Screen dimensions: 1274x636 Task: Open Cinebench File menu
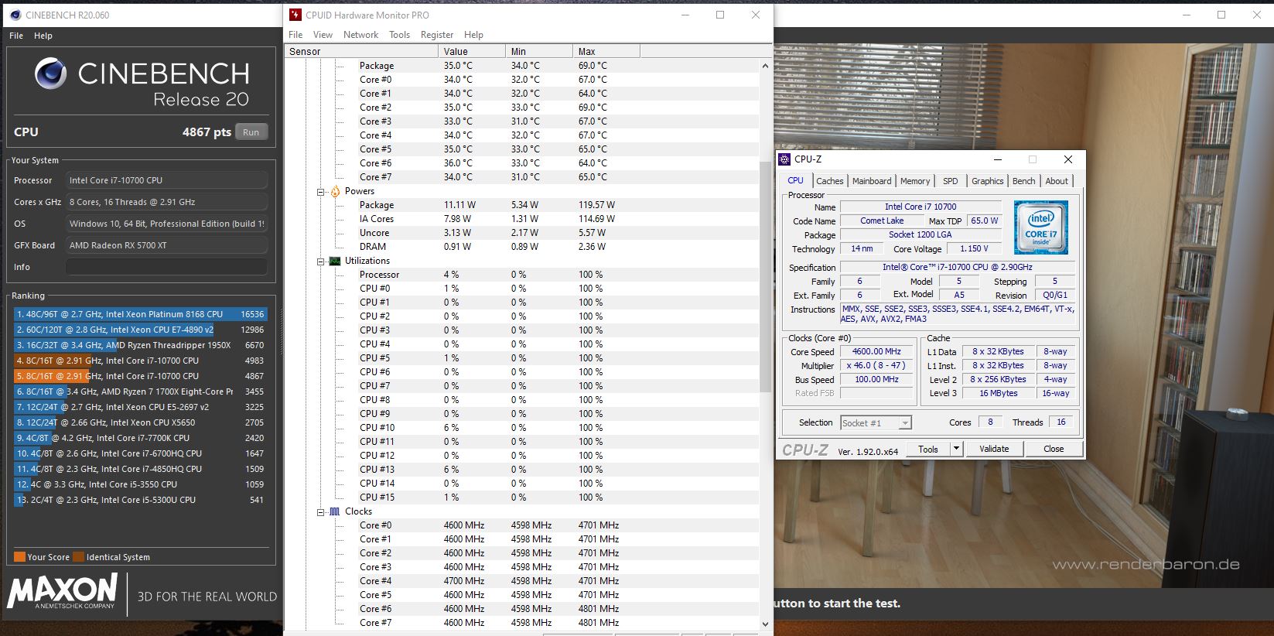pyautogui.click(x=17, y=36)
